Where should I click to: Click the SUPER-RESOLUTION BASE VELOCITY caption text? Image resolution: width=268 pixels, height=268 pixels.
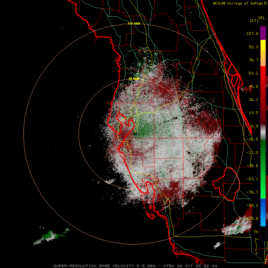click(x=94, y=266)
